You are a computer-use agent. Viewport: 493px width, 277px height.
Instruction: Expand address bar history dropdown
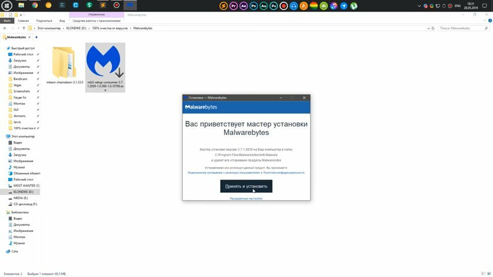point(428,28)
